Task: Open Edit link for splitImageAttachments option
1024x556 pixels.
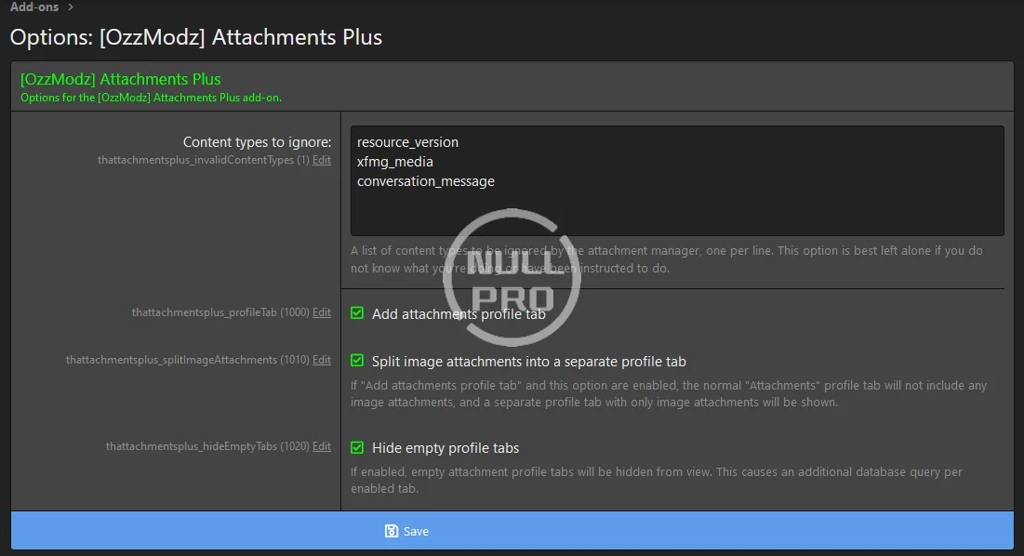Action: (x=321, y=360)
